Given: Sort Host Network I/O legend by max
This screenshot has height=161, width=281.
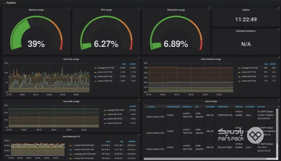Looking at the screenshot, I should pyautogui.click(x=108, y=141).
